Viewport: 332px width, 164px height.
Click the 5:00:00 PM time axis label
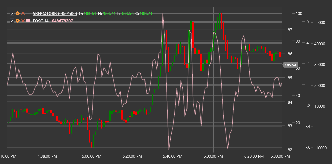point(92,156)
